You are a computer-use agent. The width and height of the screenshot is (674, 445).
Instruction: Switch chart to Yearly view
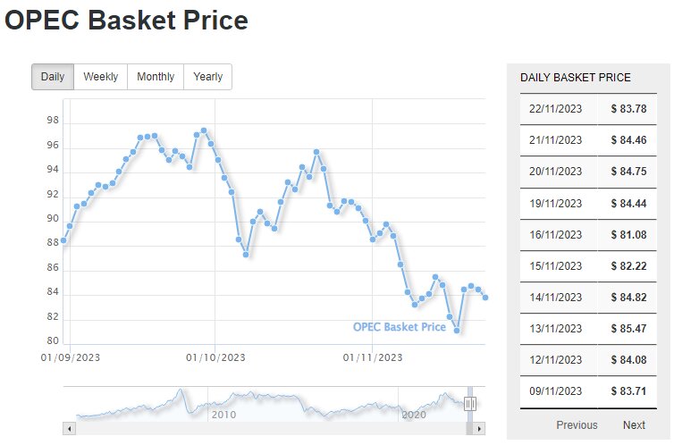tap(207, 77)
